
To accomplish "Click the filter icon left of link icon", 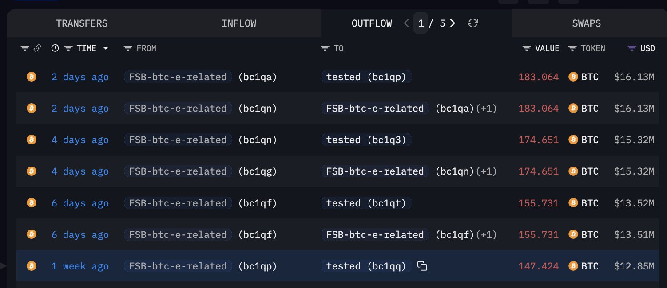I will (25, 48).
